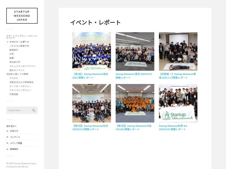
Task: Click the search magnifier icon
Action: click(34, 110)
